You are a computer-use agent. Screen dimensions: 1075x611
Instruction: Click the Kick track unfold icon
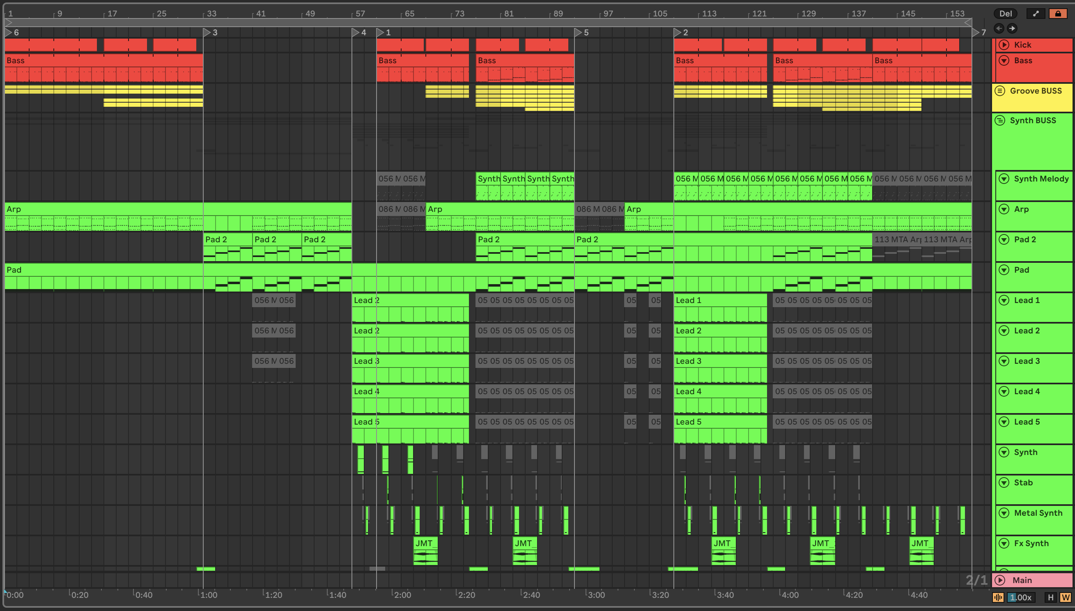click(x=1004, y=44)
